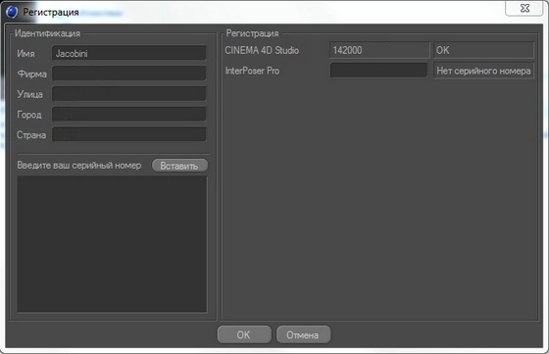Click the 'Регистрация' group heading in right panel
The height and width of the screenshot is (354, 549).
[252, 33]
